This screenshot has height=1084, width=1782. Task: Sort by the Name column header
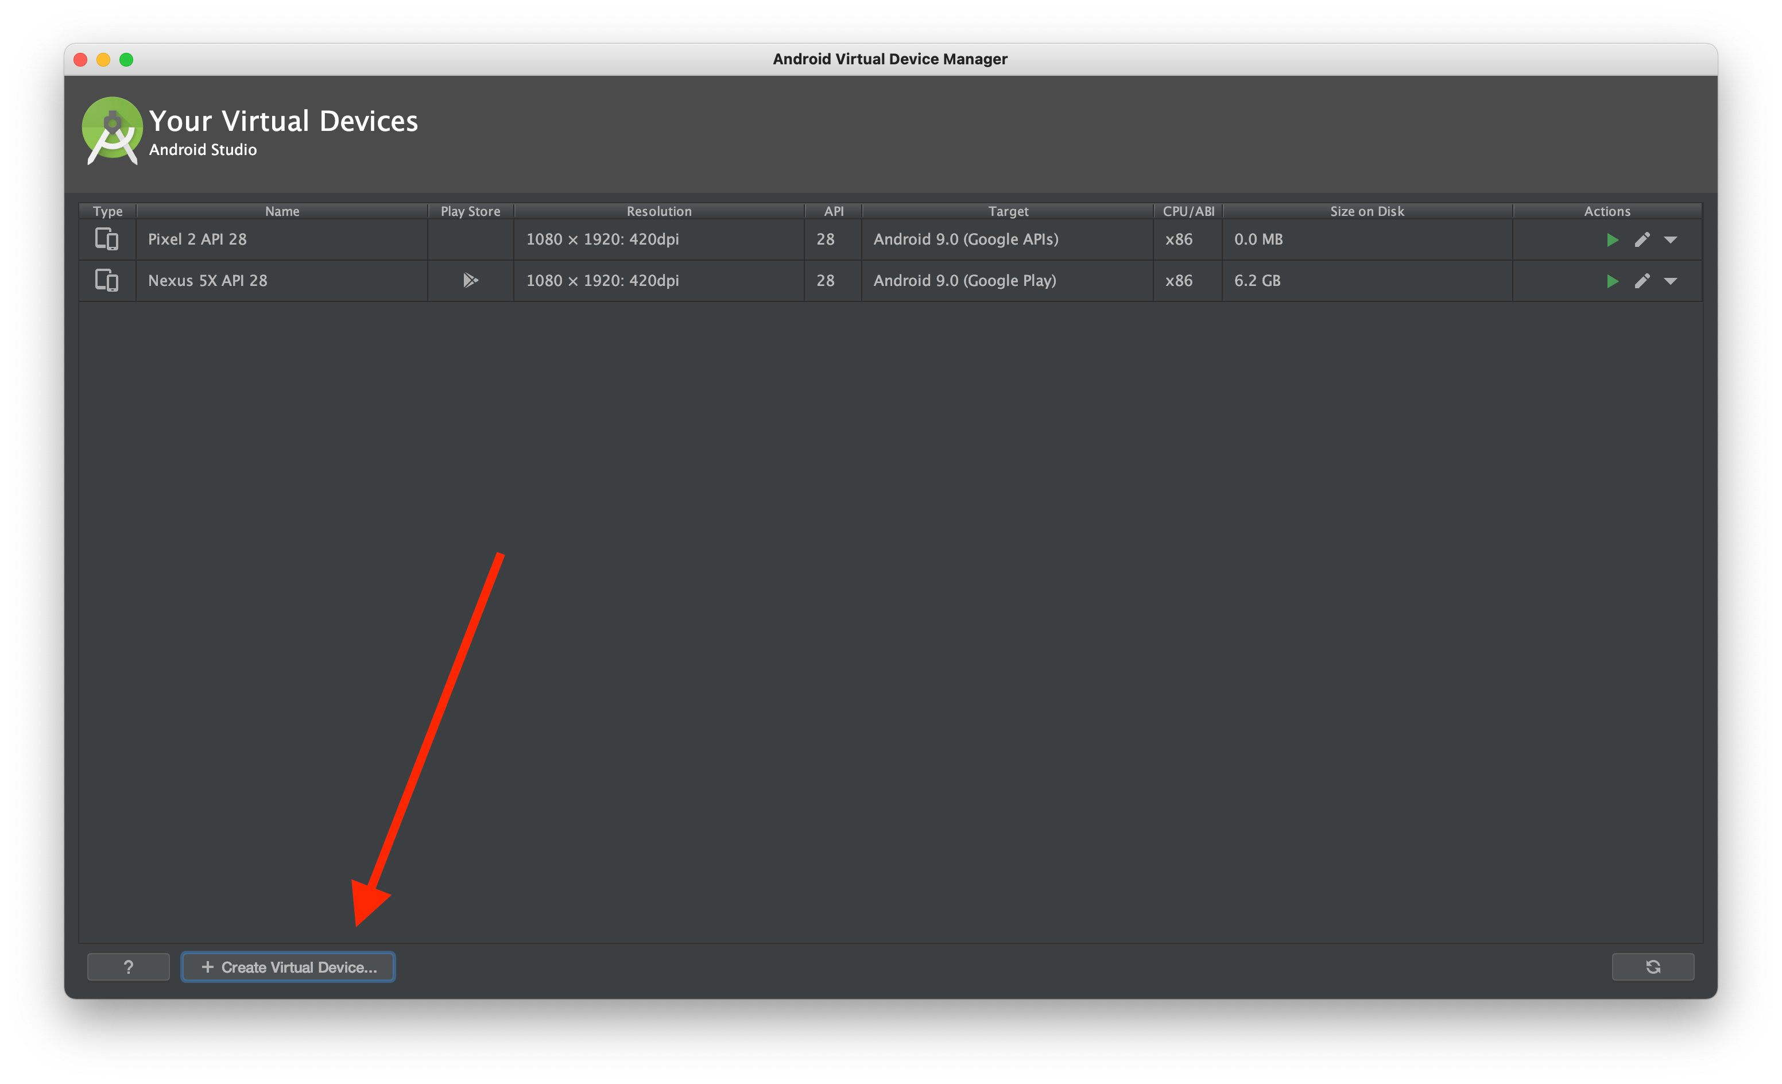click(282, 211)
